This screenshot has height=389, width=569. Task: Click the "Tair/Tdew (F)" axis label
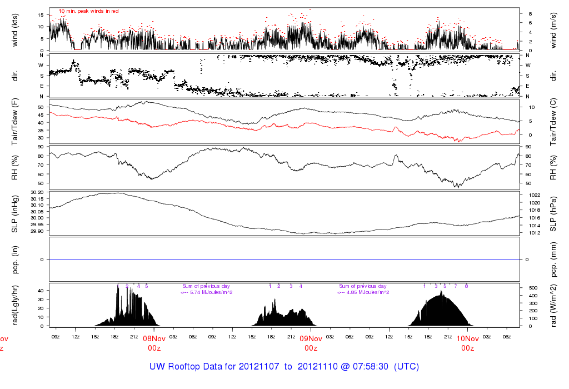[x=15, y=122]
